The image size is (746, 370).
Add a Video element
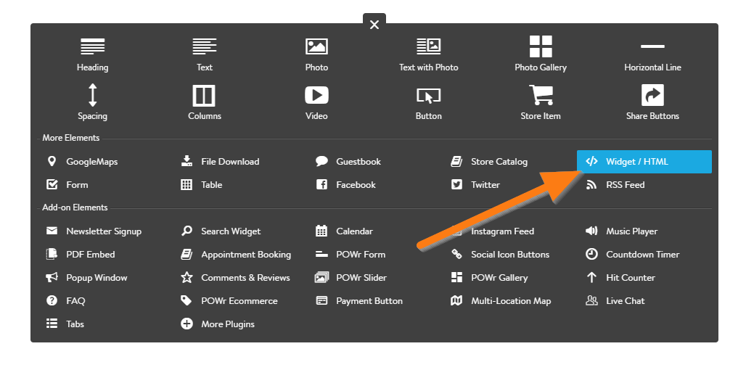[316, 96]
